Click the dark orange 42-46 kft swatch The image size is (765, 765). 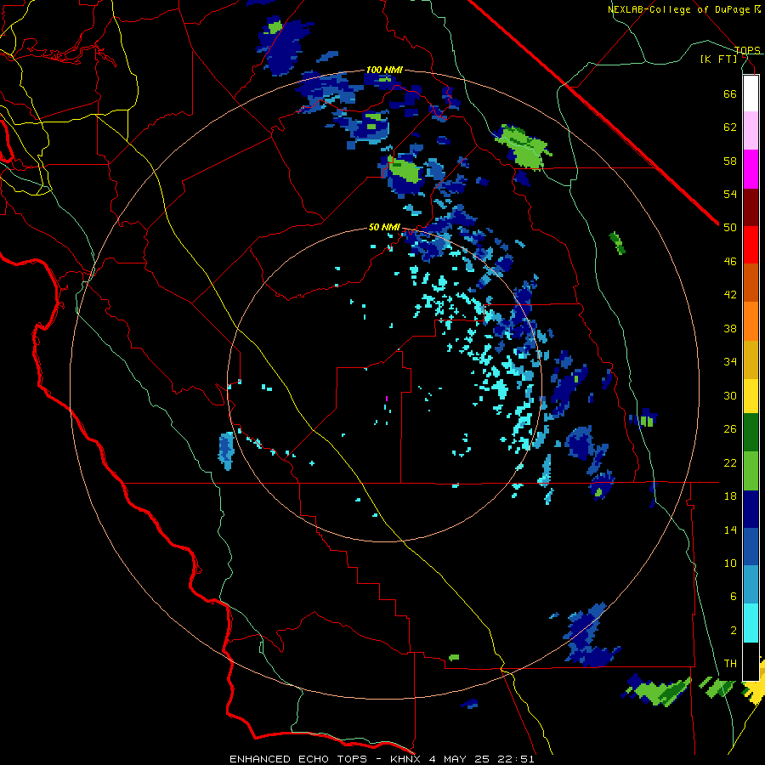pyautogui.click(x=751, y=282)
